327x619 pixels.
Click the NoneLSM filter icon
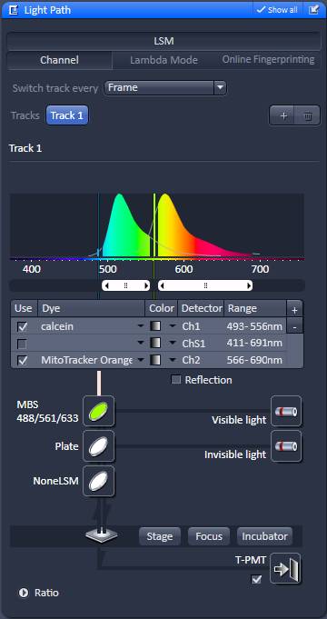coord(99,481)
